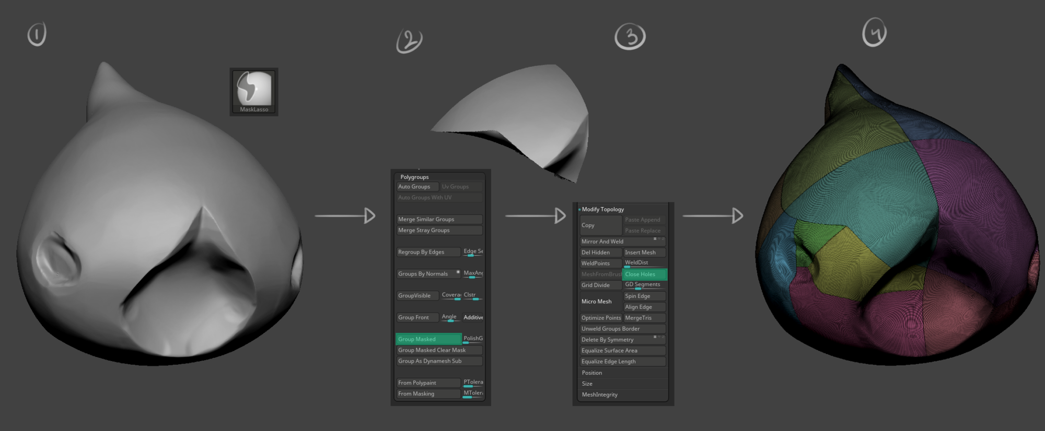1045x431 pixels.
Task: Adjust the GD Segments slider
Action: (645, 285)
